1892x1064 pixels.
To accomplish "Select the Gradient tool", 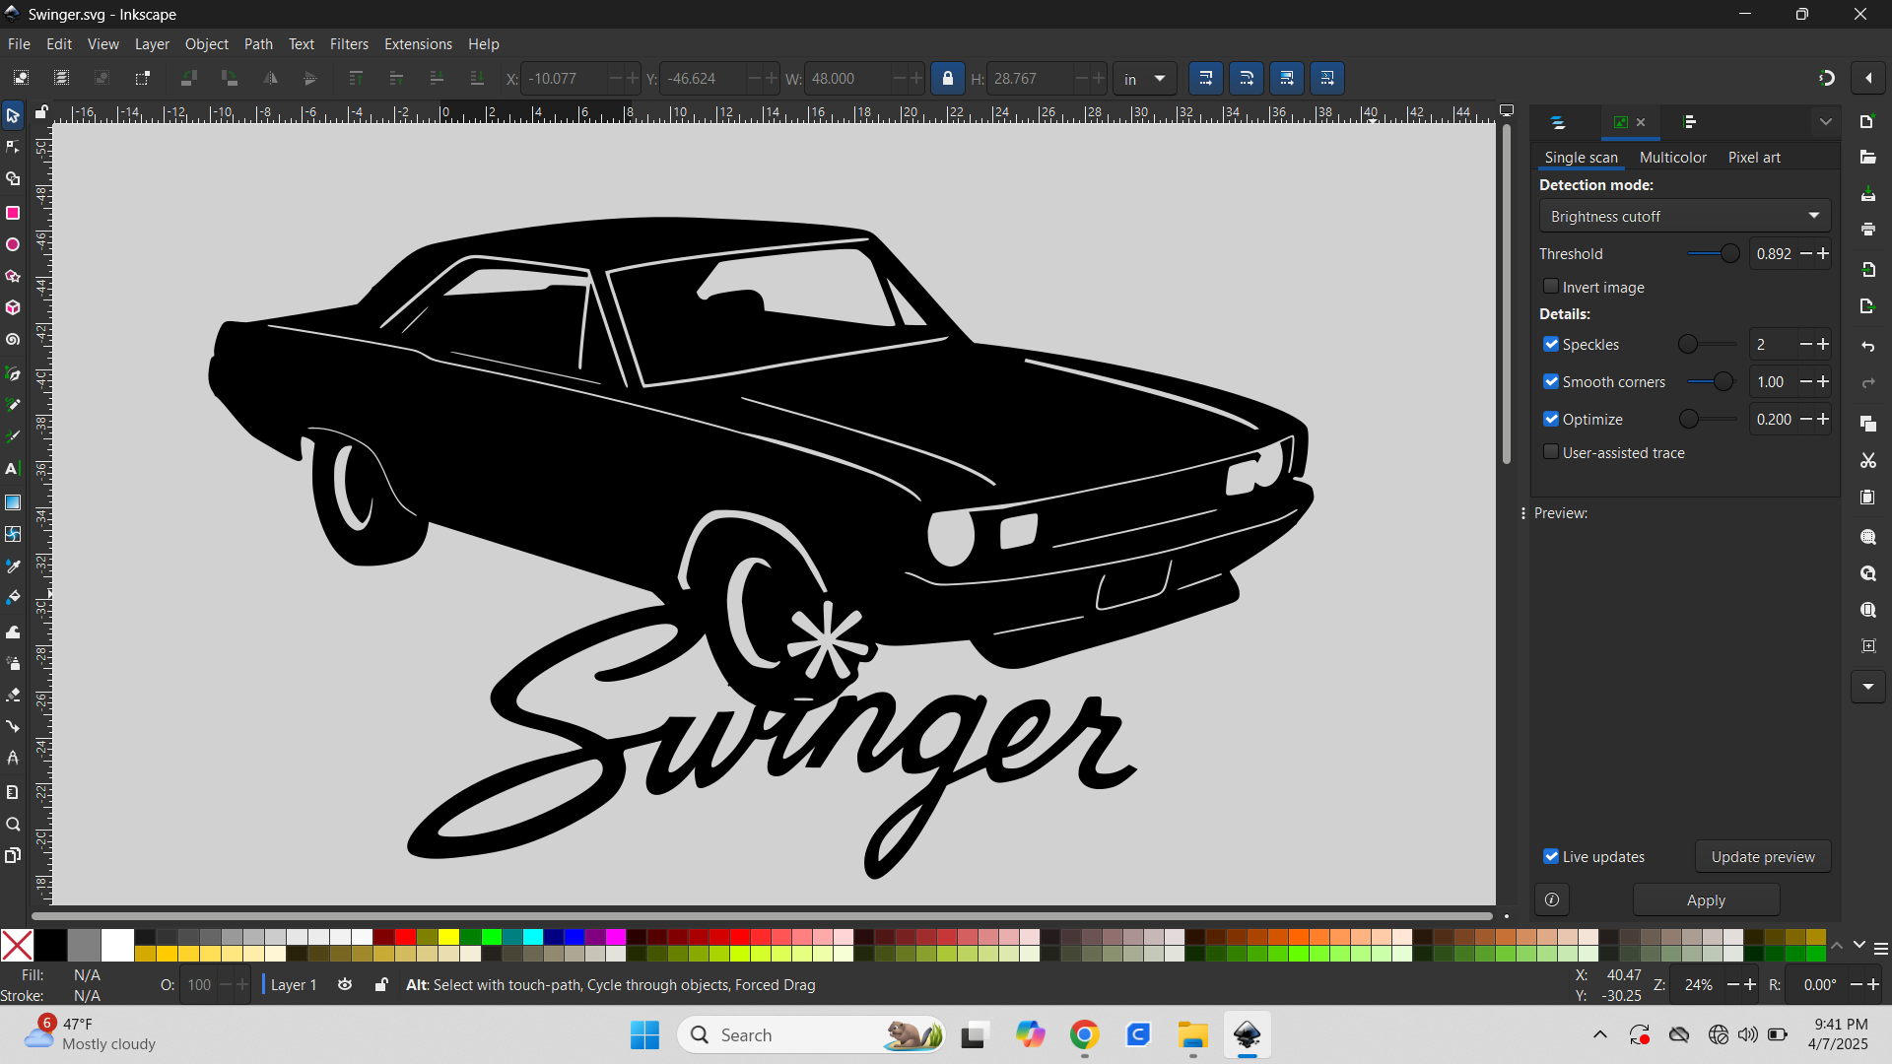I will (13, 502).
